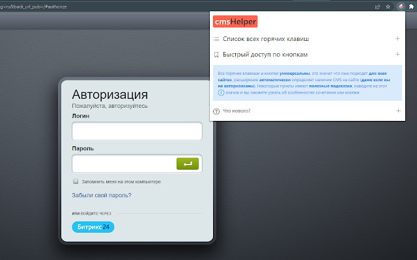Viewport: 417px width, 260px height.
Task: Expand the Что нового? section with plus
Action: tap(398, 111)
